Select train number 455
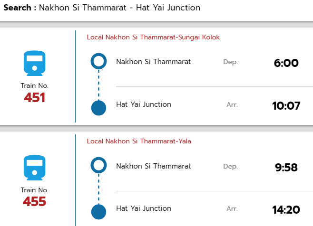The height and width of the screenshot is (226, 313). point(35,201)
